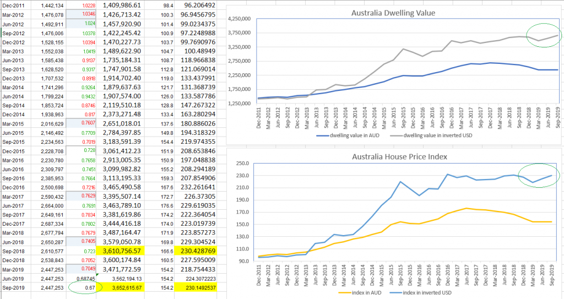The image size is (564, 299).
Task: Select the Dec-2011 date cell in the table
Action: [13, 6]
